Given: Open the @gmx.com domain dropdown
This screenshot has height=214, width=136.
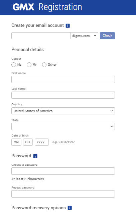Looking at the screenshot, I should click(x=84, y=36).
